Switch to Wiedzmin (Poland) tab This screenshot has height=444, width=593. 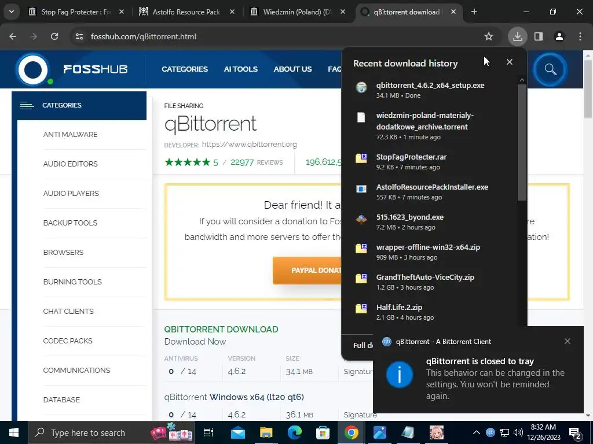coord(297,12)
